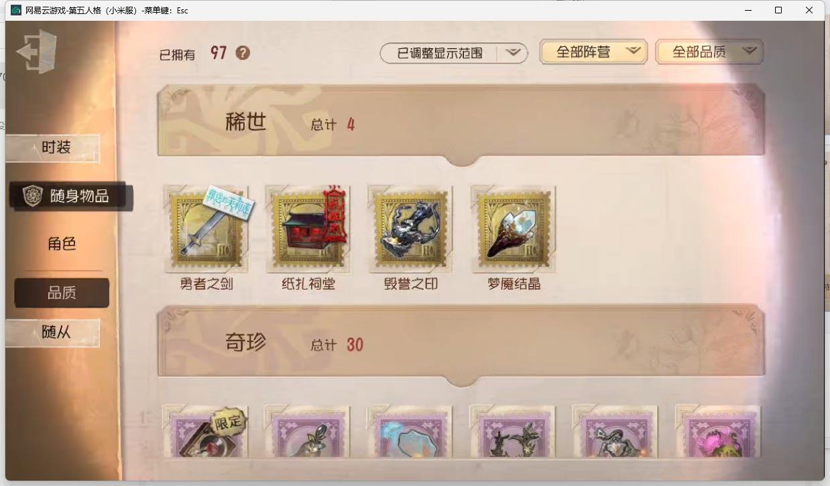Click the last pink glowing 奇珍 stamp
Image resolution: width=830 pixels, height=486 pixels.
pyautogui.click(x=717, y=432)
